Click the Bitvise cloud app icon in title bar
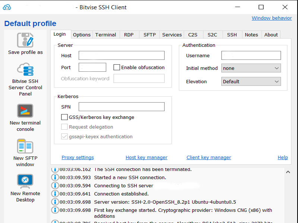Screen dimensions: 298x223 tap(7, 7)
